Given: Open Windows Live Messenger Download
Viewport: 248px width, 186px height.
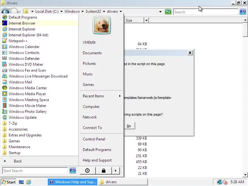Looking at the screenshot, I should (38, 76).
